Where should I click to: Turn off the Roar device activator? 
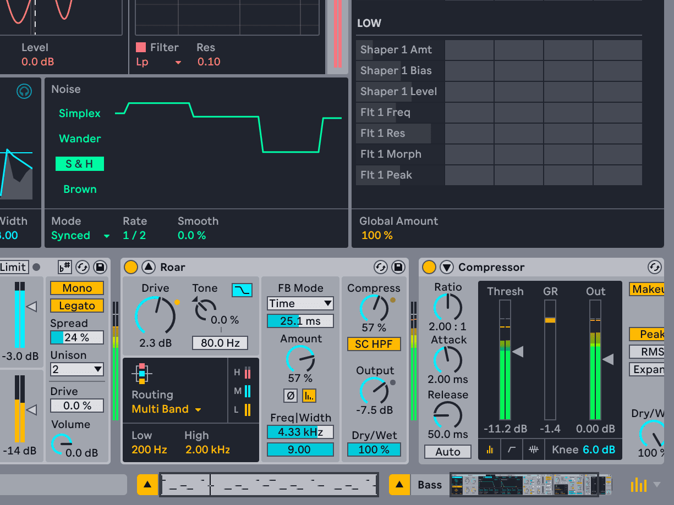coord(131,268)
